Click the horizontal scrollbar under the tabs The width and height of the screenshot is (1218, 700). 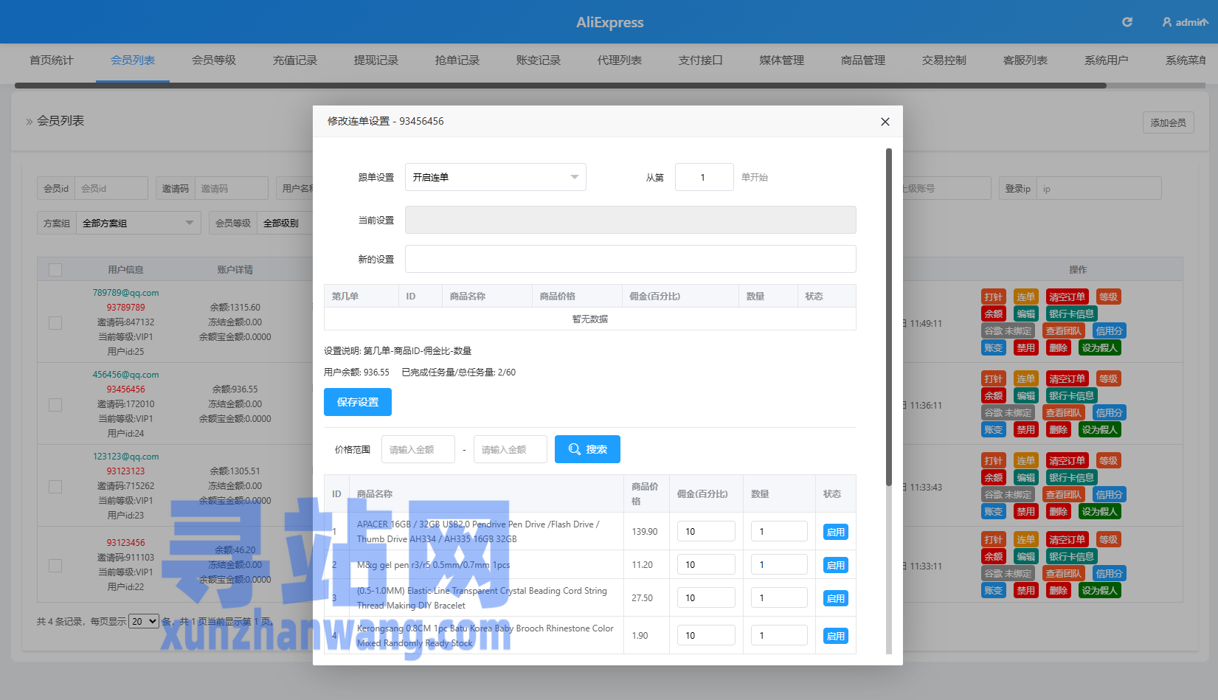point(561,86)
